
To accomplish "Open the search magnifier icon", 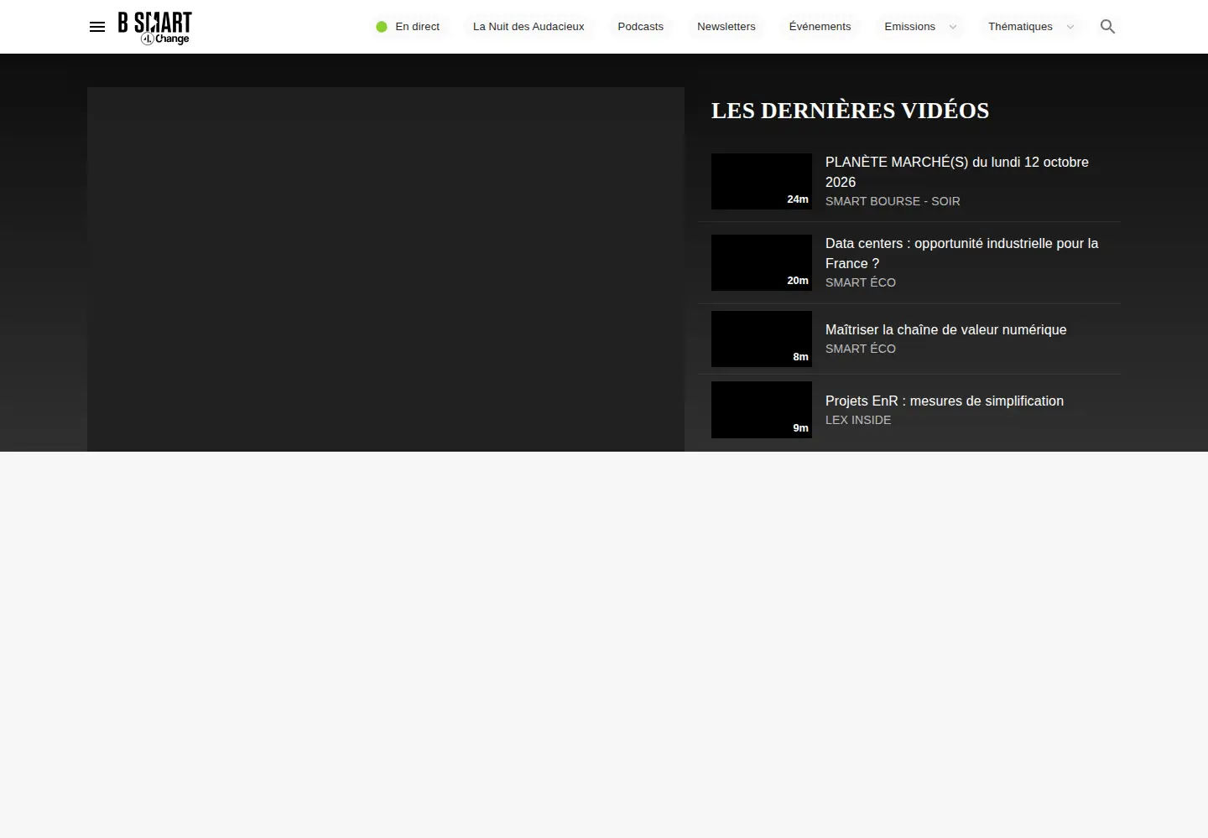I will (x=1107, y=27).
